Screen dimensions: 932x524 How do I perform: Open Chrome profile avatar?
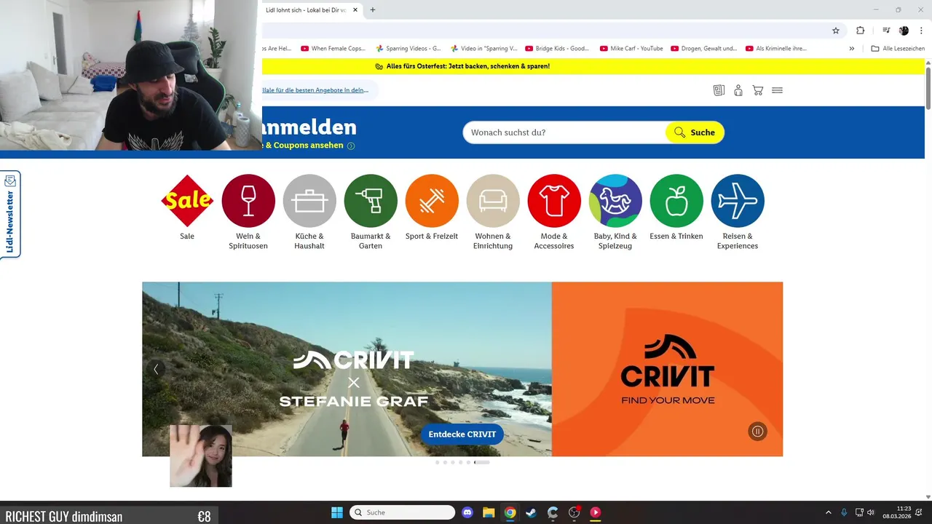tap(904, 31)
